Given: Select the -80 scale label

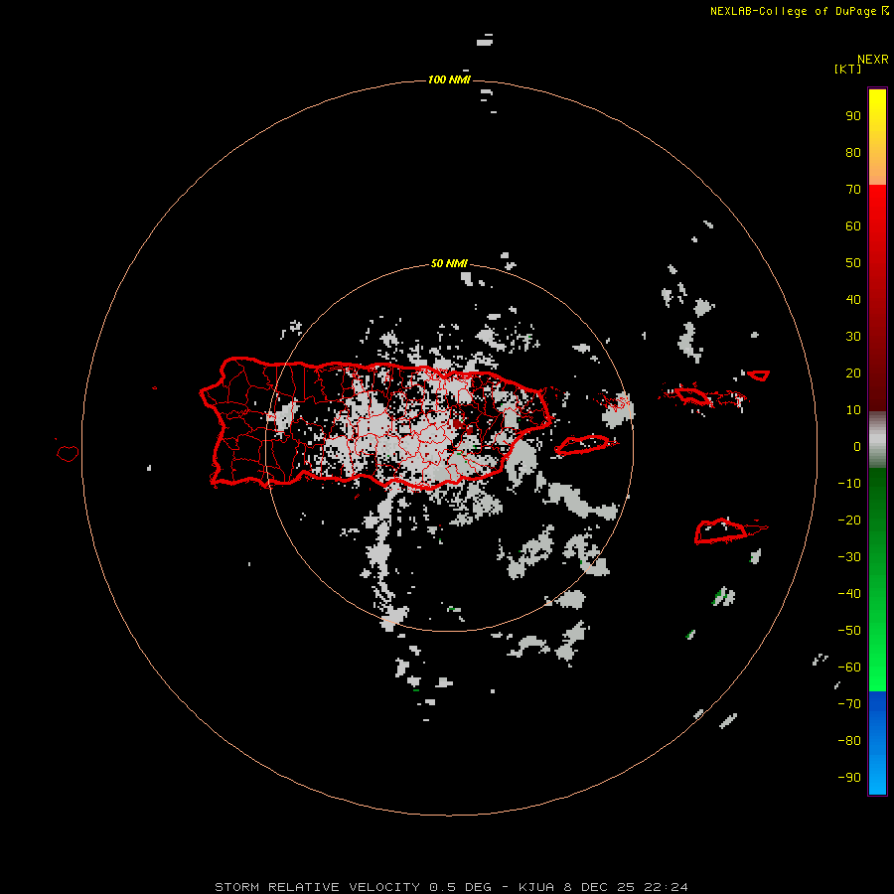Looking at the screenshot, I should coord(849,741).
